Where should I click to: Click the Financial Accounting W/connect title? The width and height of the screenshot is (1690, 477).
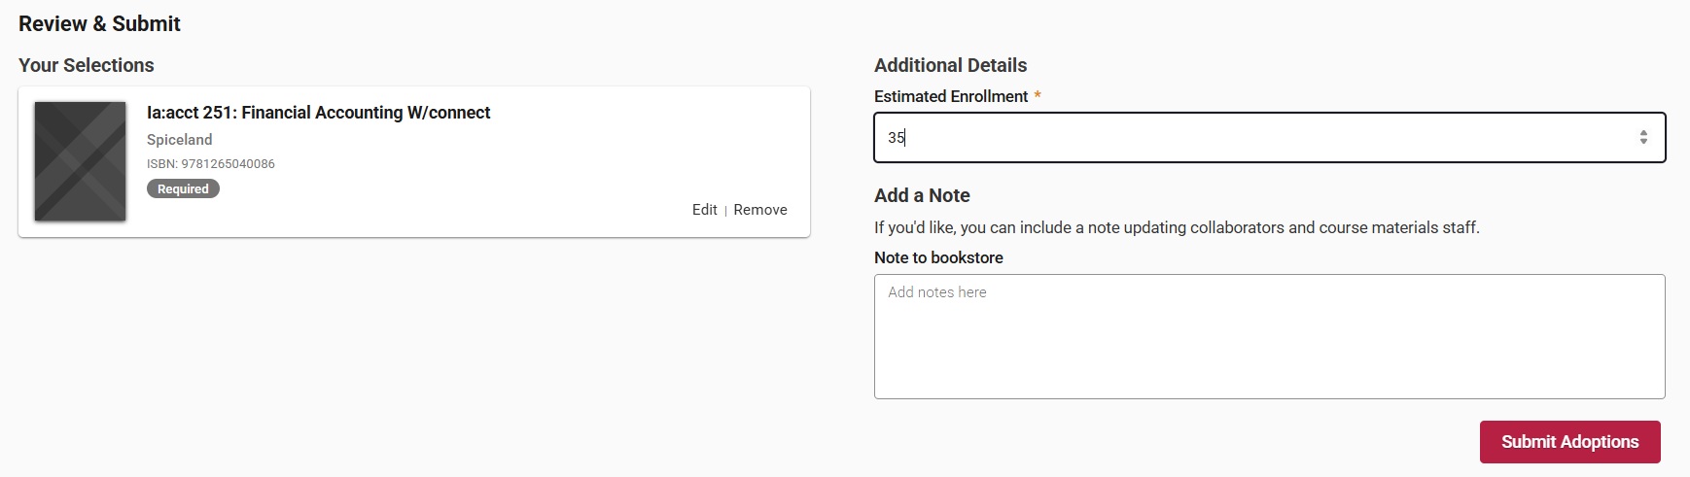tap(318, 113)
